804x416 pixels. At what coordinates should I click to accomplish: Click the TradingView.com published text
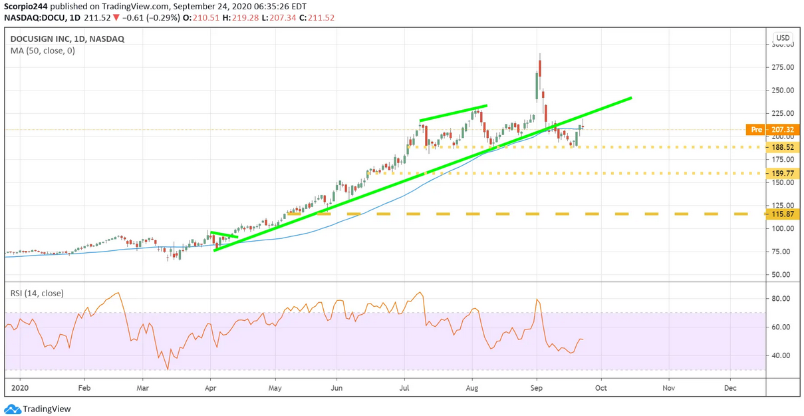click(x=110, y=6)
